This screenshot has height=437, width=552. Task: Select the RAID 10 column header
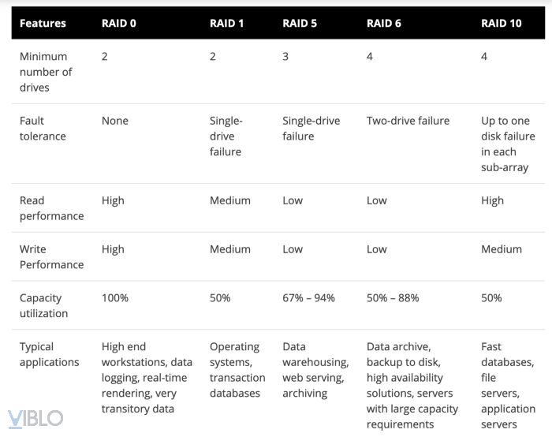point(502,23)
